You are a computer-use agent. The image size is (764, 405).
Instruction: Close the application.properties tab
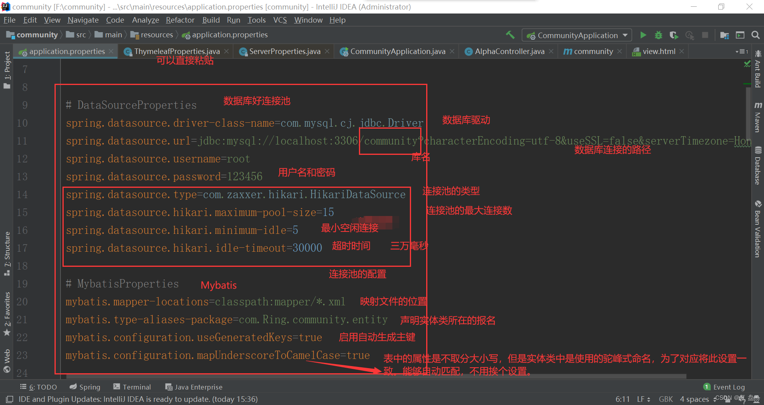point(111,51)
